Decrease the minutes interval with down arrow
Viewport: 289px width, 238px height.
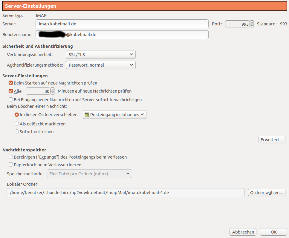[x=53, y=93]
